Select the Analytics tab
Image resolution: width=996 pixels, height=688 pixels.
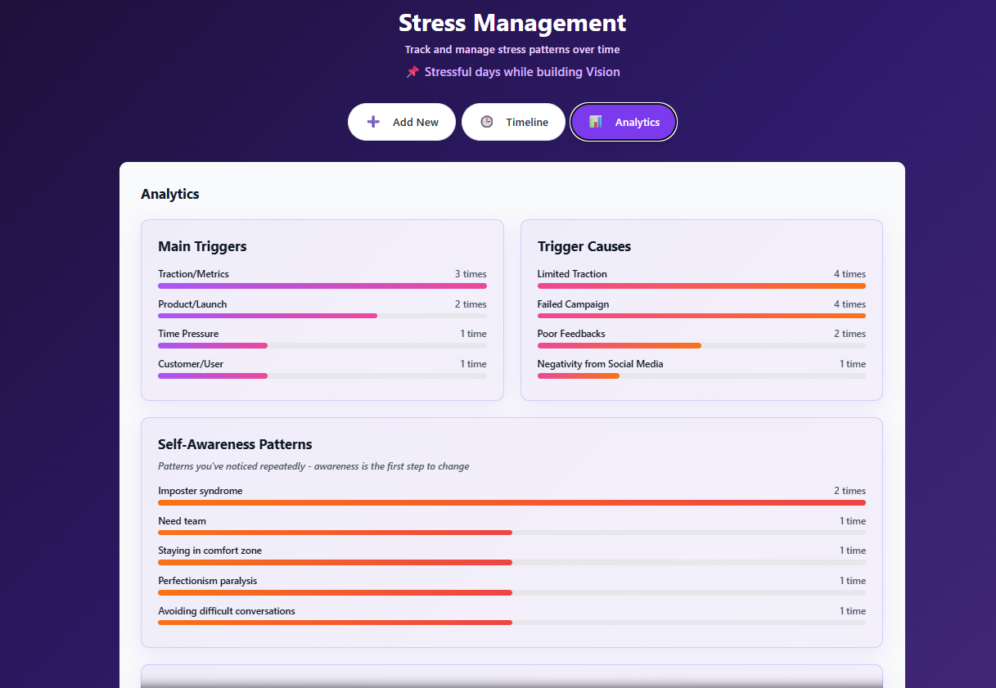624,122
